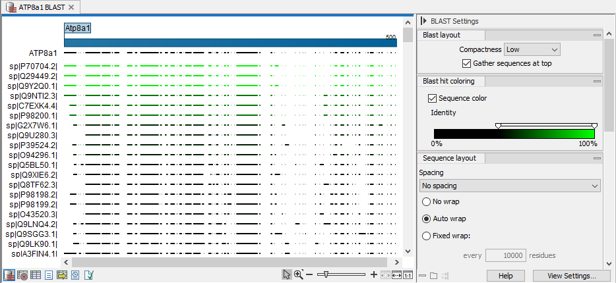Open the Compactness dropdown

click(532, 49)
